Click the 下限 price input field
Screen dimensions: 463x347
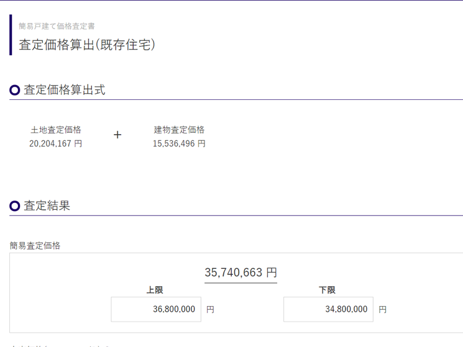pyautogui.click(x=328, y=309)
